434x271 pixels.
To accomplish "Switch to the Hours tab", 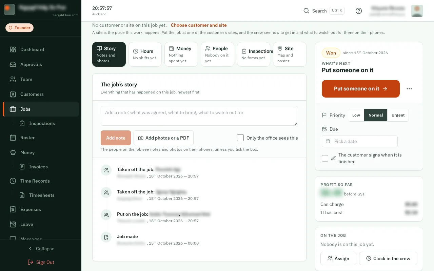I will (x=145, y=54).
